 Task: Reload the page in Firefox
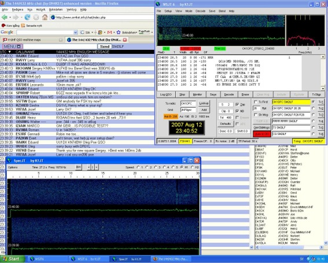(27, 17)
